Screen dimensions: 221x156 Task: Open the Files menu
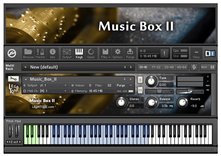(x=105, y=53)
